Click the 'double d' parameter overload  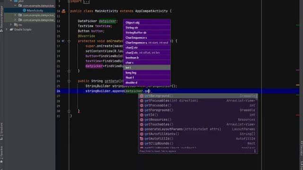147,83
